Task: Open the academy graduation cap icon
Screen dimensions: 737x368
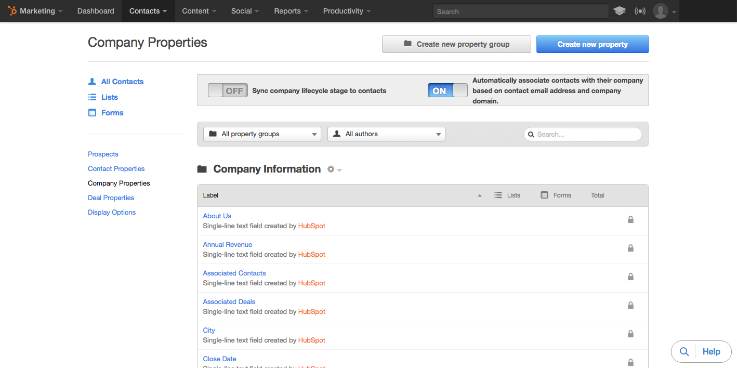Action: 619,10
